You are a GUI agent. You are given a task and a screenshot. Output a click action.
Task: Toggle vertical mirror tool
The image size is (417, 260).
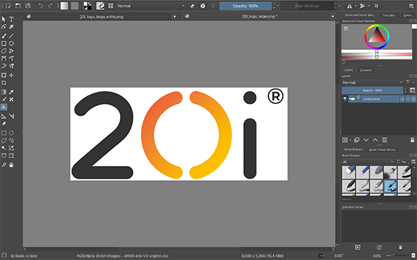(x=362, y=6)
